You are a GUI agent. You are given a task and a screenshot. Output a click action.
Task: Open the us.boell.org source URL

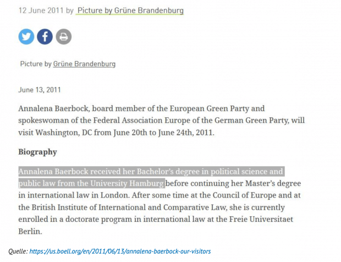(x=120, y=252)
